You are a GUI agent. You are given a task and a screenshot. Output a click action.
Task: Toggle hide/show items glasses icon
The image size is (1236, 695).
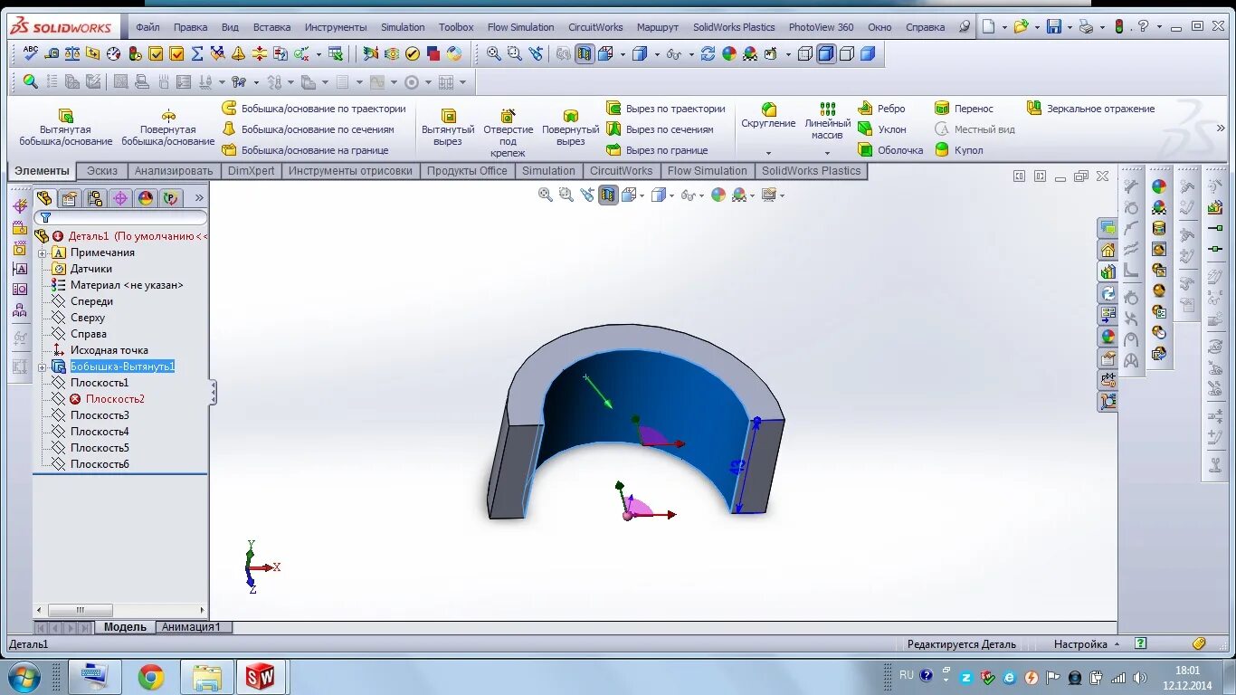689,195
